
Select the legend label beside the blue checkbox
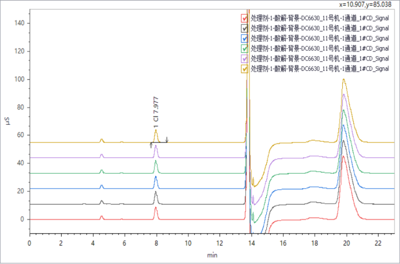click(x=320, y=38)
